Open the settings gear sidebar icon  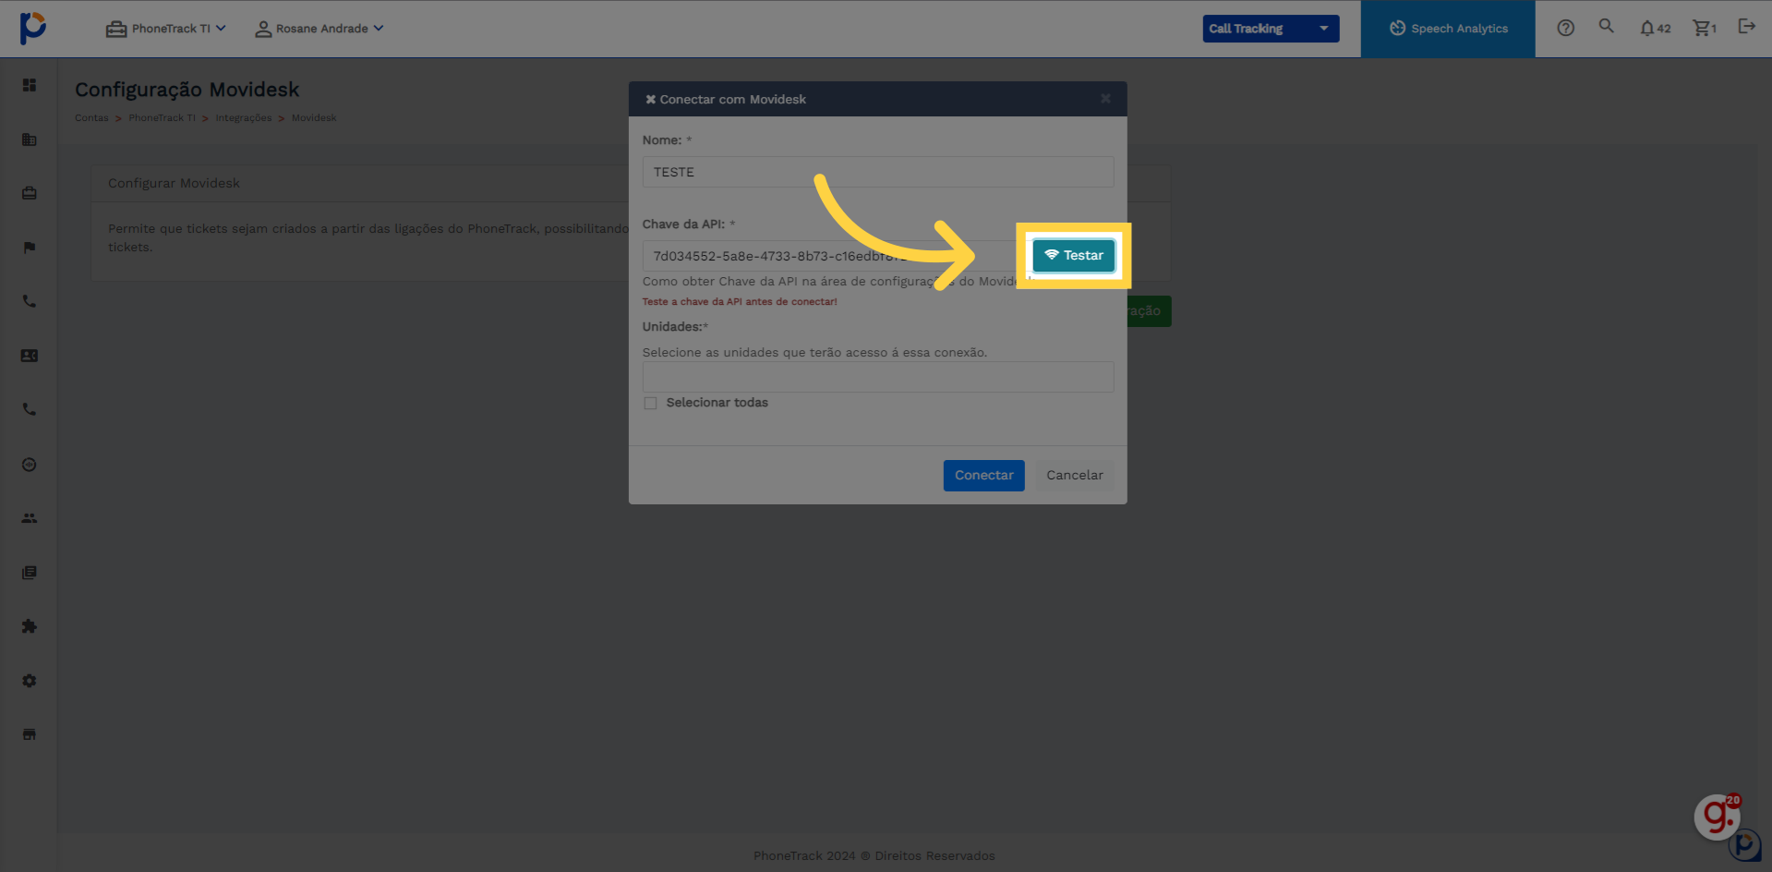coord(30,681)
